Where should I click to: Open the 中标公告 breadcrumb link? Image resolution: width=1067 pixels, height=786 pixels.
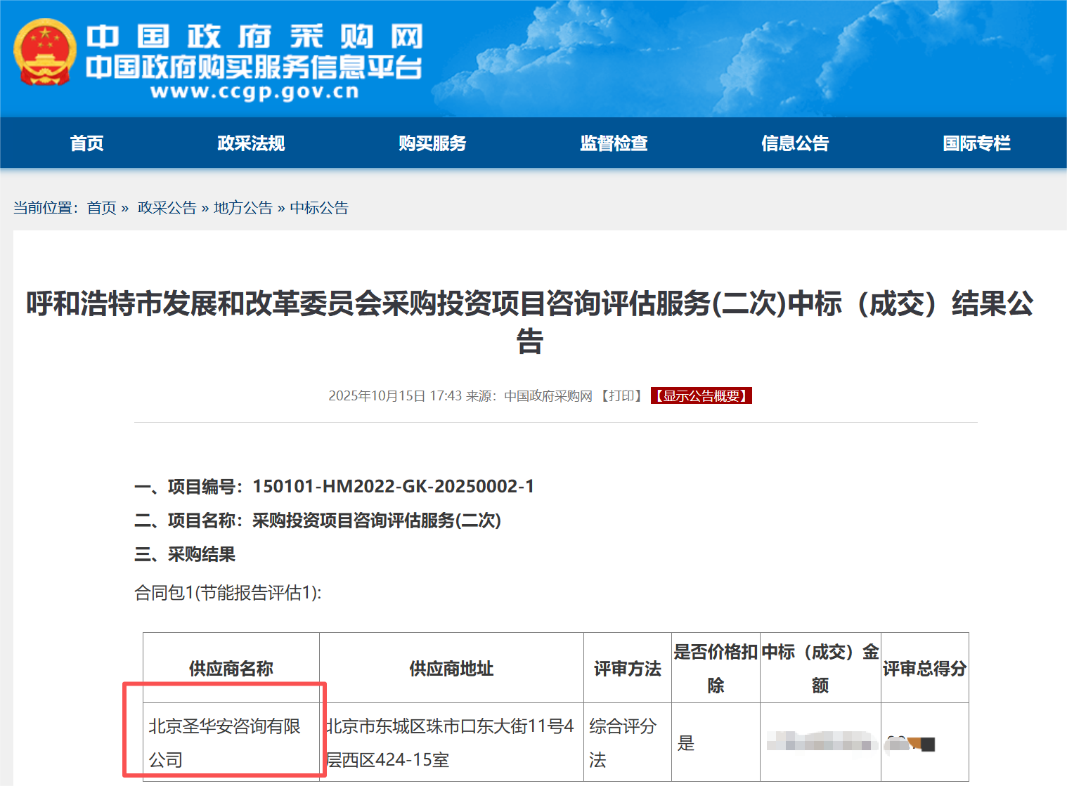(x=319, y=208)
